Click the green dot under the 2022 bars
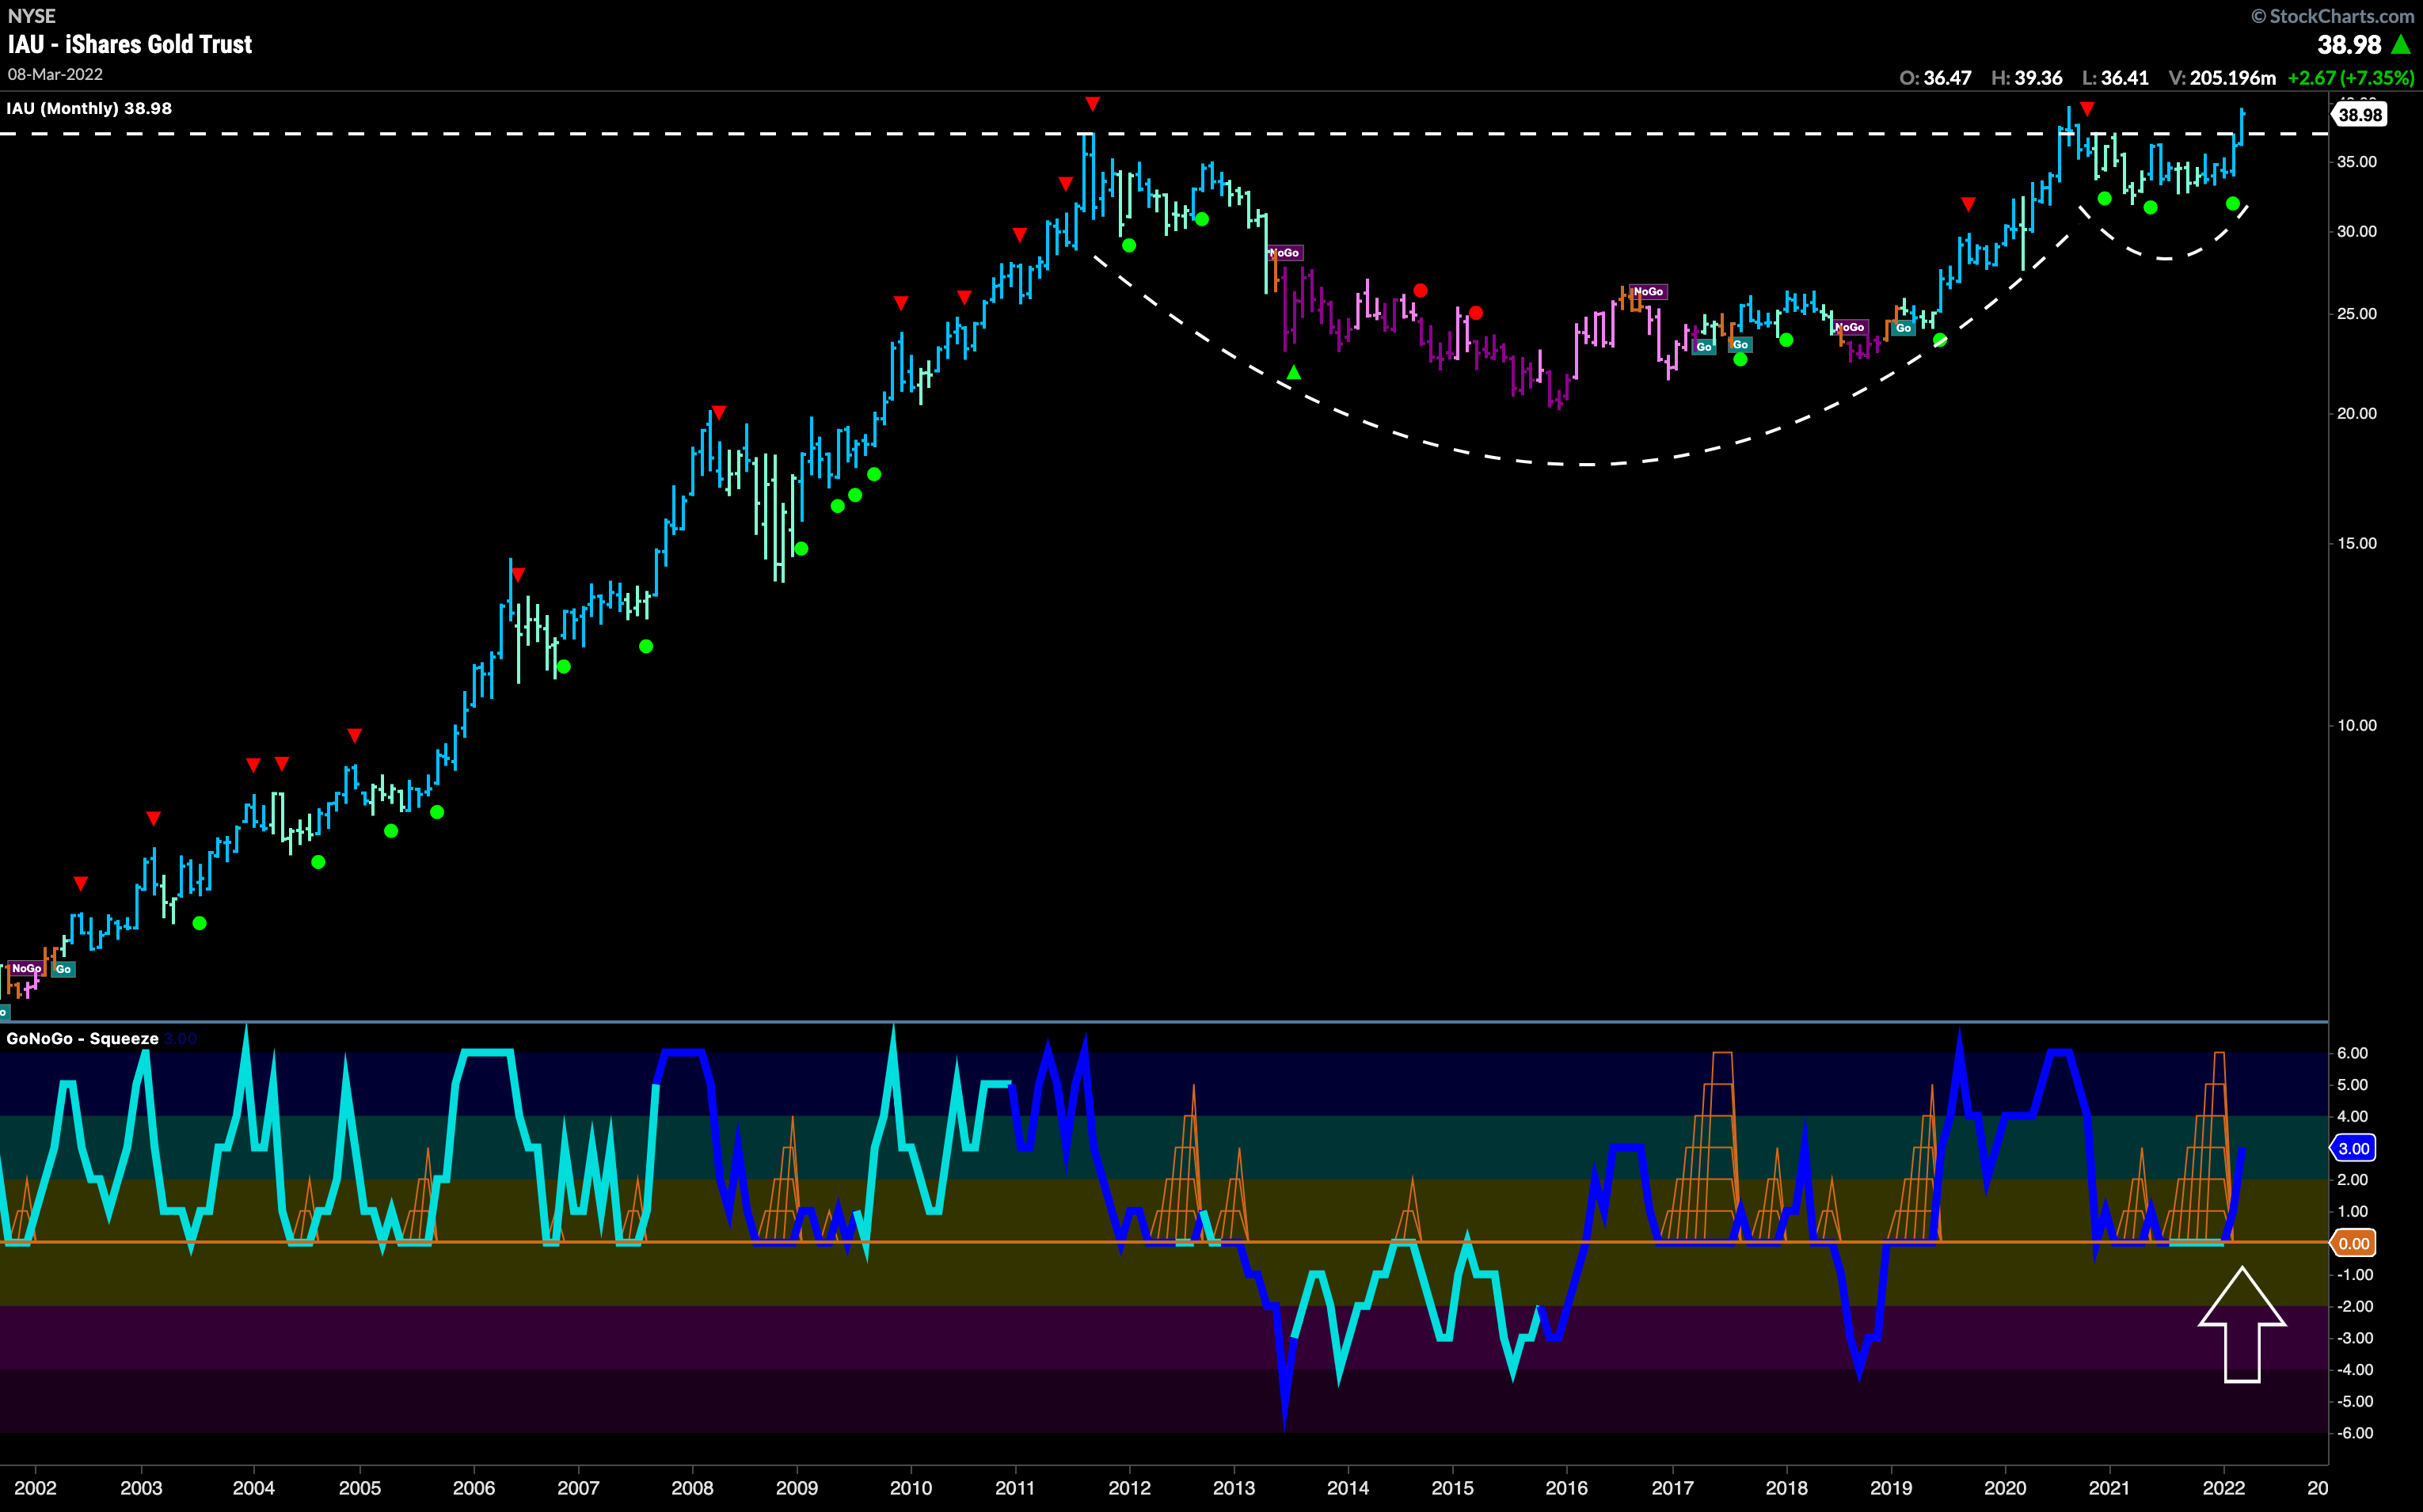This screenshot has width=2423, height=1512. tap(2232, 204)
